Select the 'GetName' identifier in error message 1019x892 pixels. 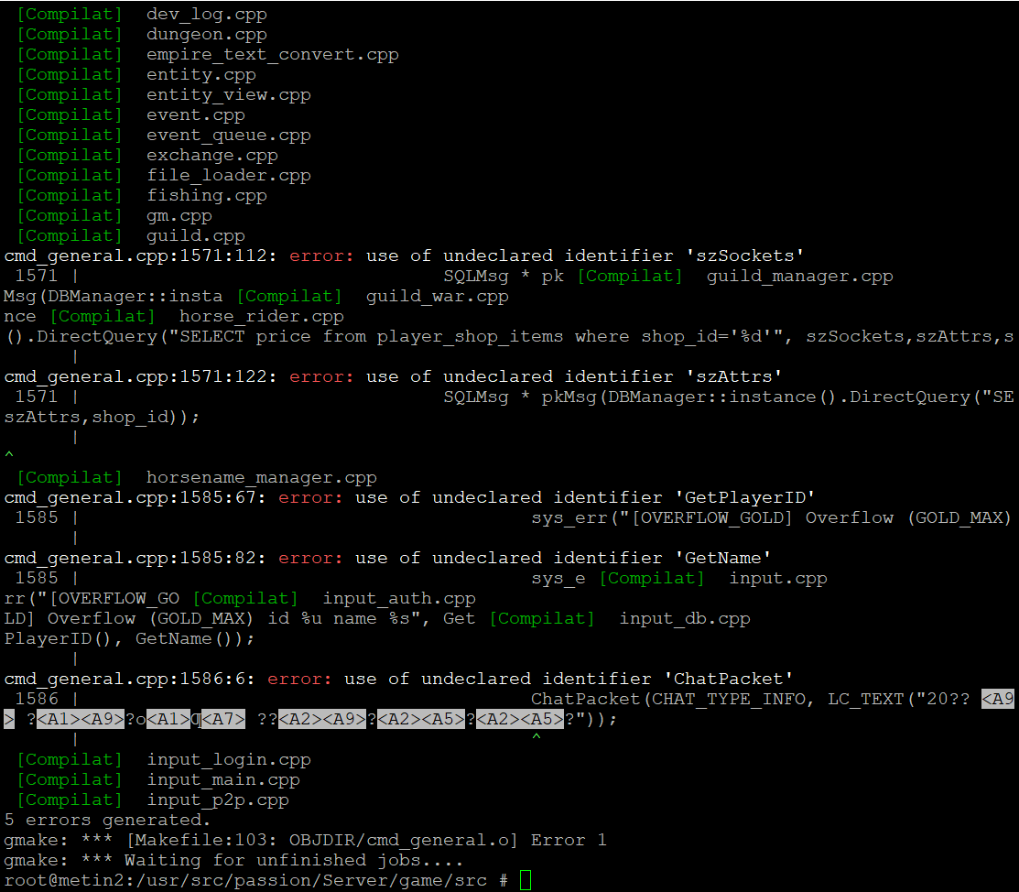(722, 559)
